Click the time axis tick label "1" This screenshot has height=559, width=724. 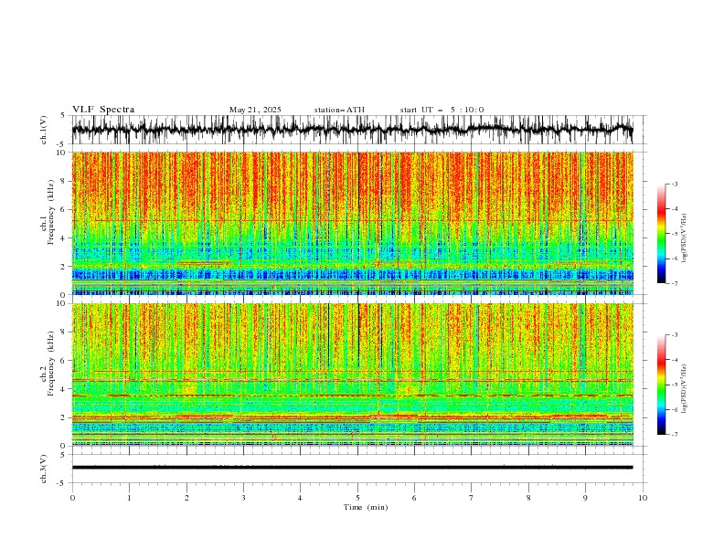point(129,498)
